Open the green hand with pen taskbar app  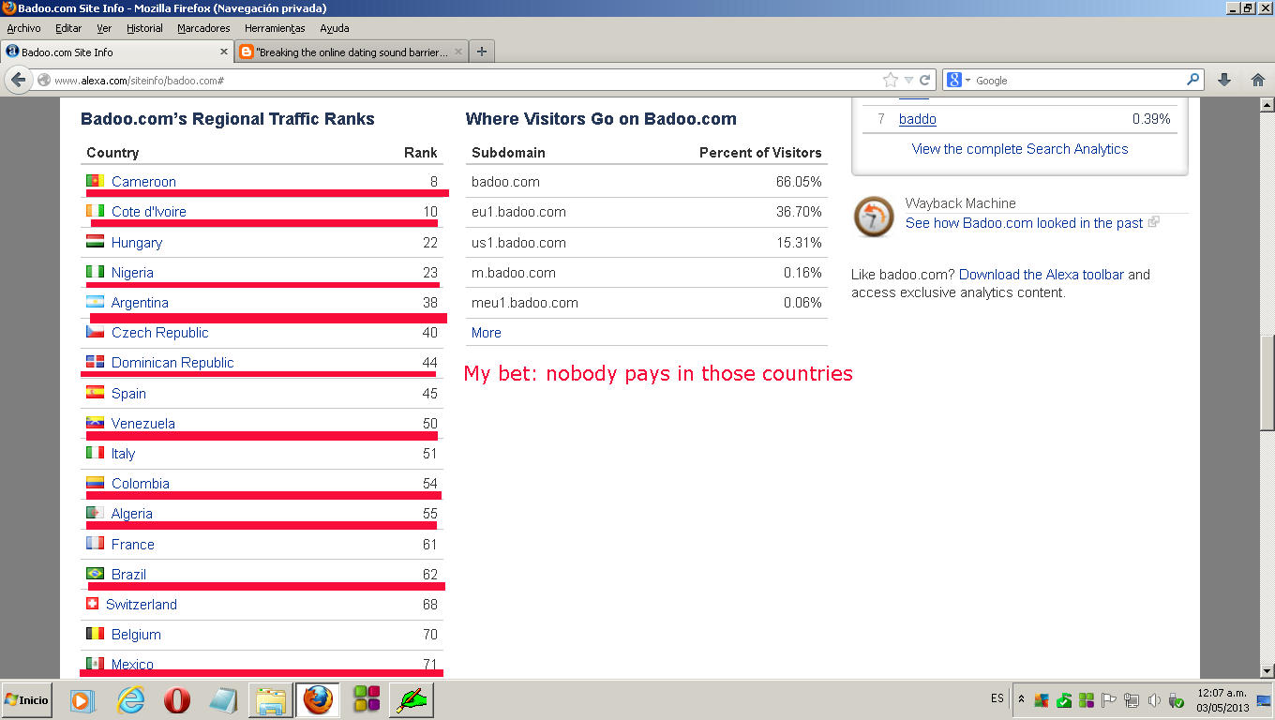[x=412, y=700]
